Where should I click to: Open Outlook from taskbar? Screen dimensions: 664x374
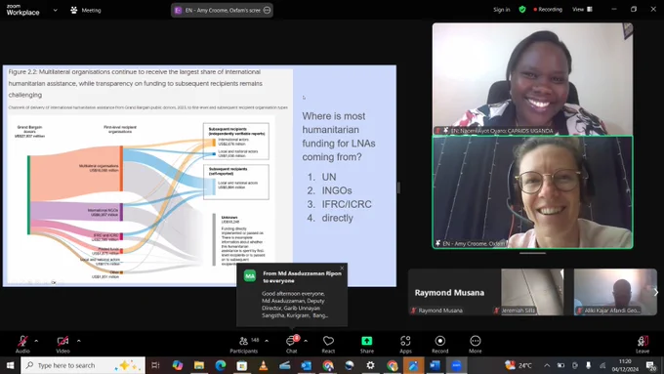pyautogui.click(x=307, y=365)
